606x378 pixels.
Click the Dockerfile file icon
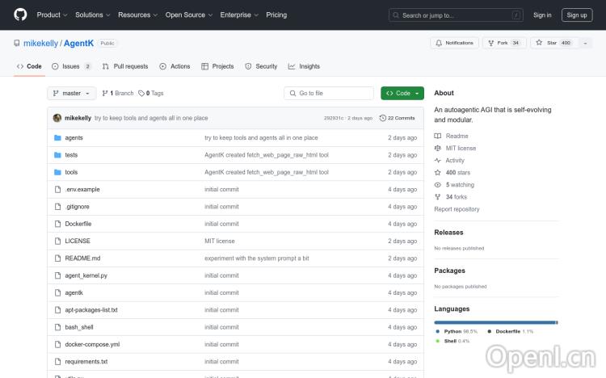tap(57, 224)
